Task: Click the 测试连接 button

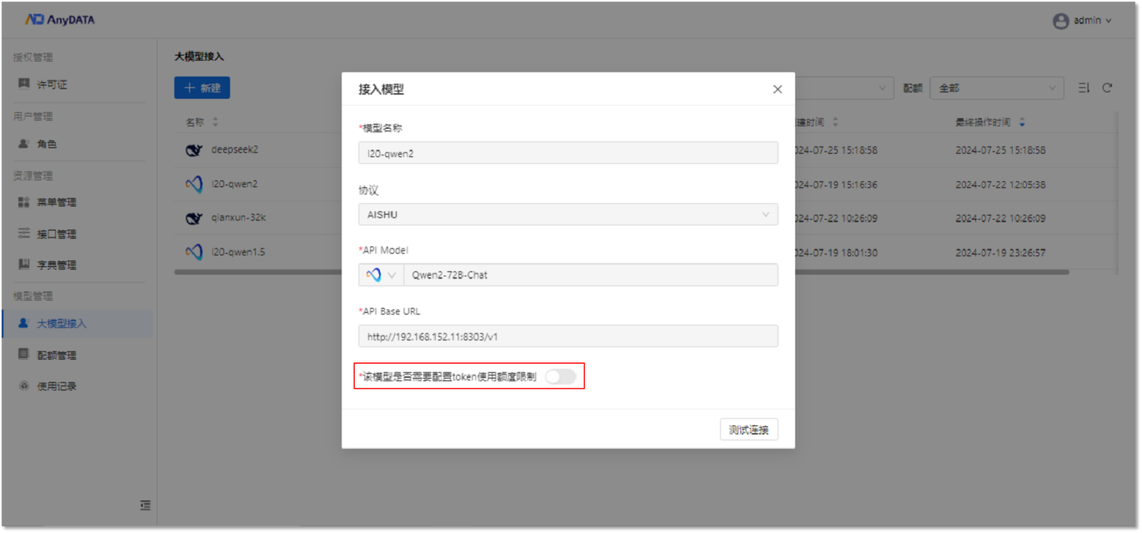Action: pos(748,430)
